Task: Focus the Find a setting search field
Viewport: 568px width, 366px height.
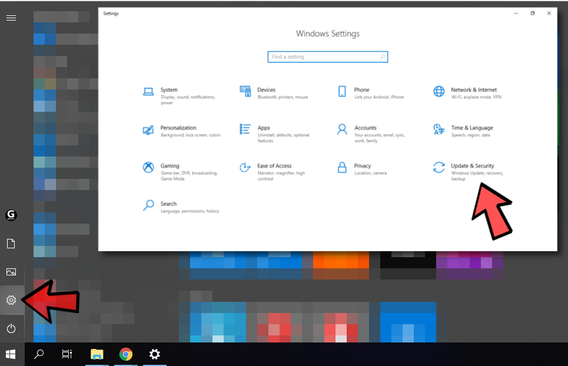Action: 328,57
